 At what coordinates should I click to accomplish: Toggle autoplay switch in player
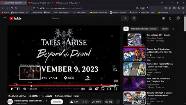[x=83, y=89]
